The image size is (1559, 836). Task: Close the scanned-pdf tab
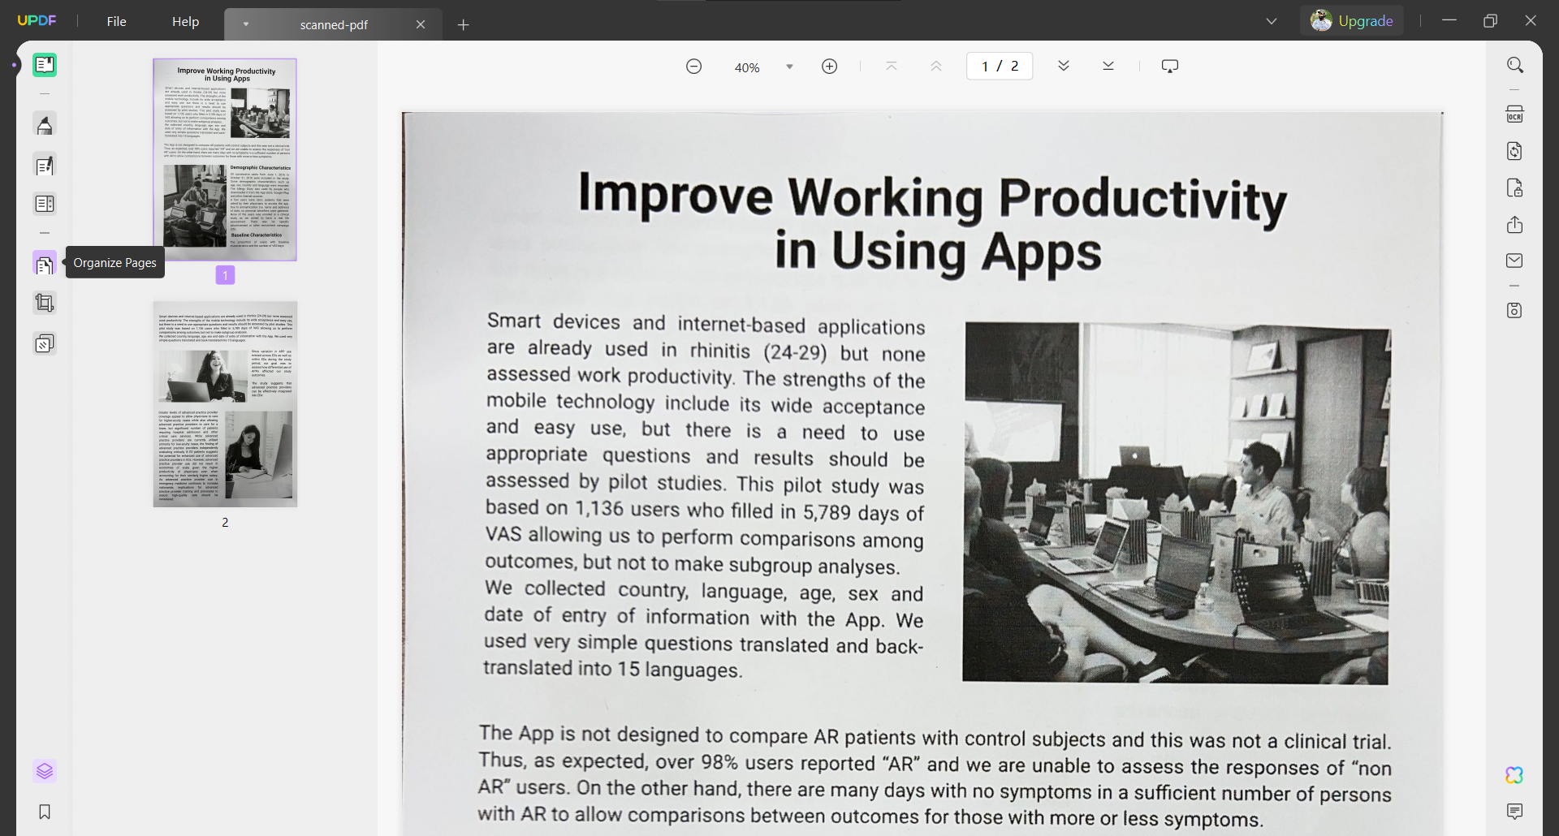tap(421, 24)
